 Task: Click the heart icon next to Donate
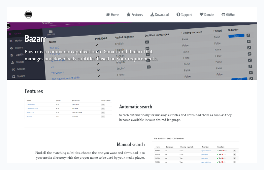201,14
